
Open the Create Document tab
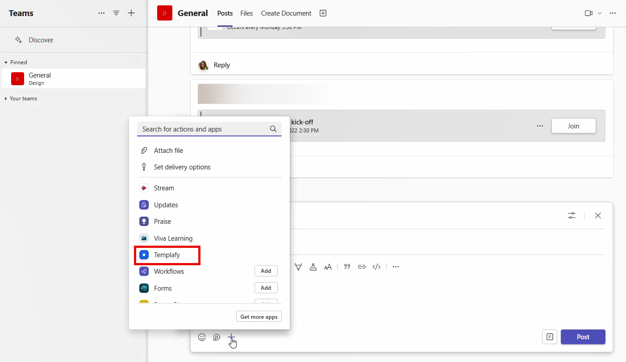click(286, 13)
